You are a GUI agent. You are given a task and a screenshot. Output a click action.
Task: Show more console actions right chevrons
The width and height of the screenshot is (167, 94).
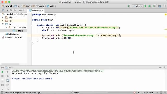(x=8, y=89)
